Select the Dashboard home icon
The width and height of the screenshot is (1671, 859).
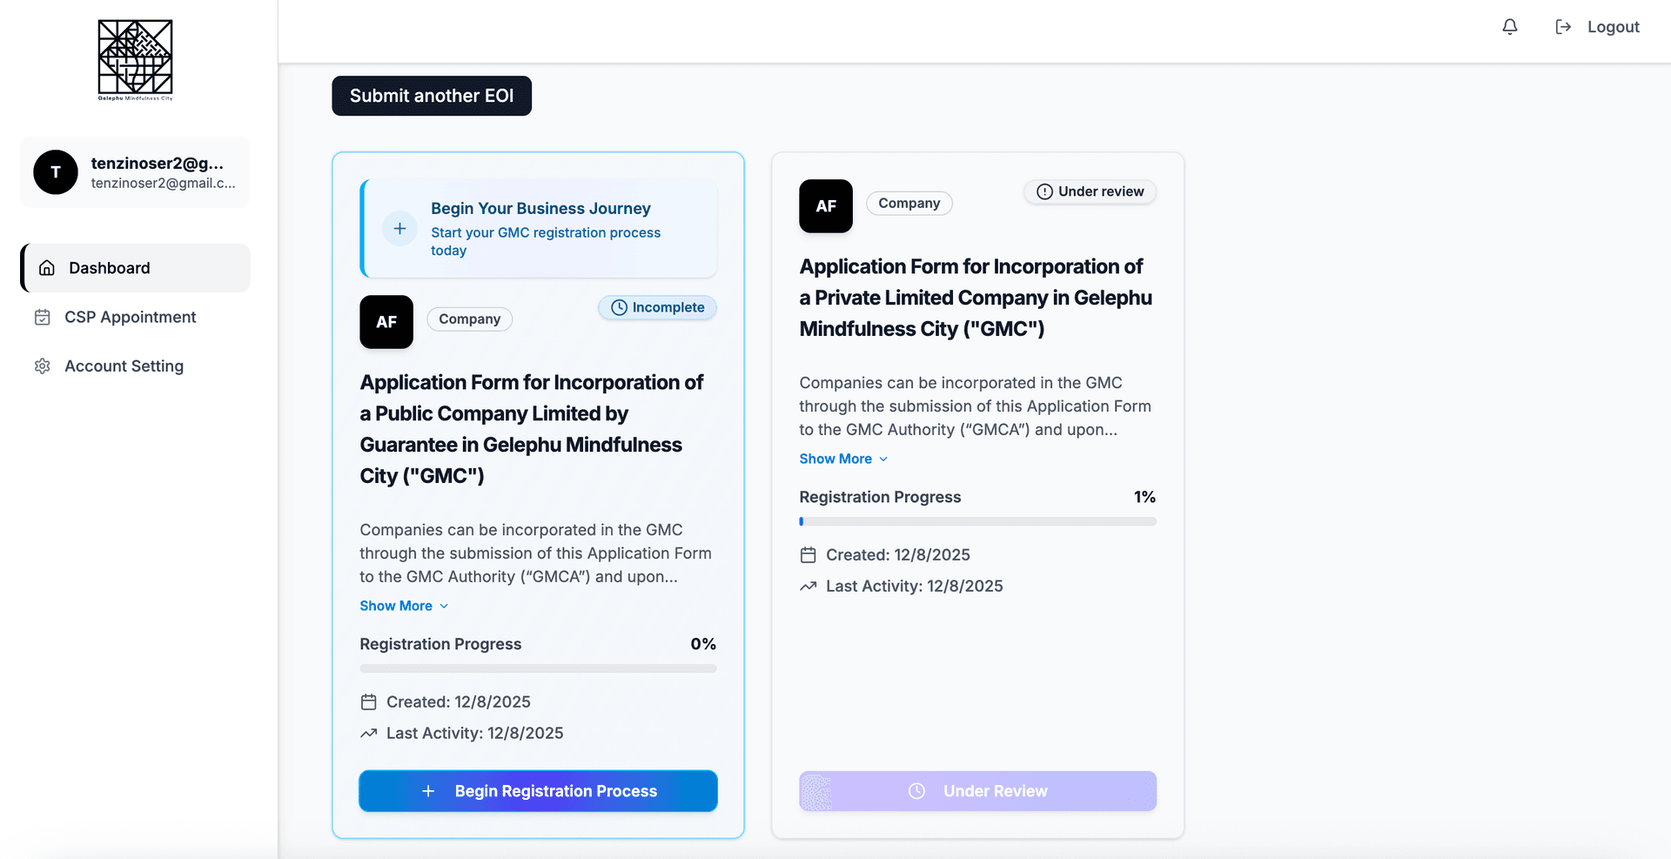pyautogui.click(x=46, y=268)
